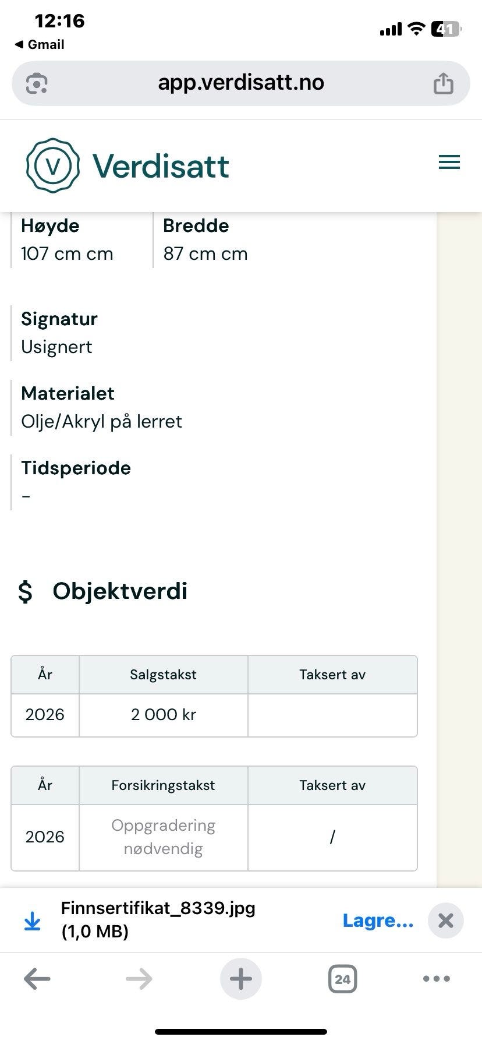Go back using the left arrow
Image resolution: width=482 pixels, height=1044 pixels.
[36, 979]
